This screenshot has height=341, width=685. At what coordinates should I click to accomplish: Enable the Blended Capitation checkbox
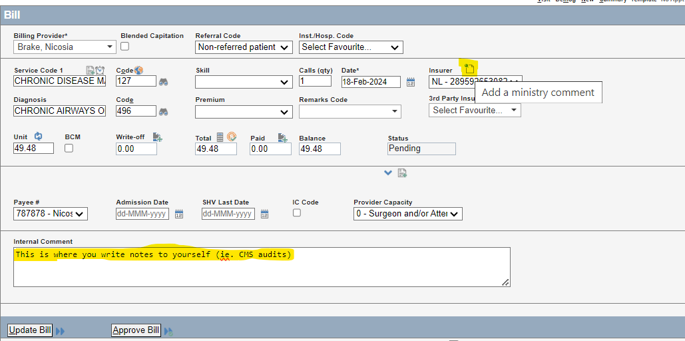click(124, 47)
